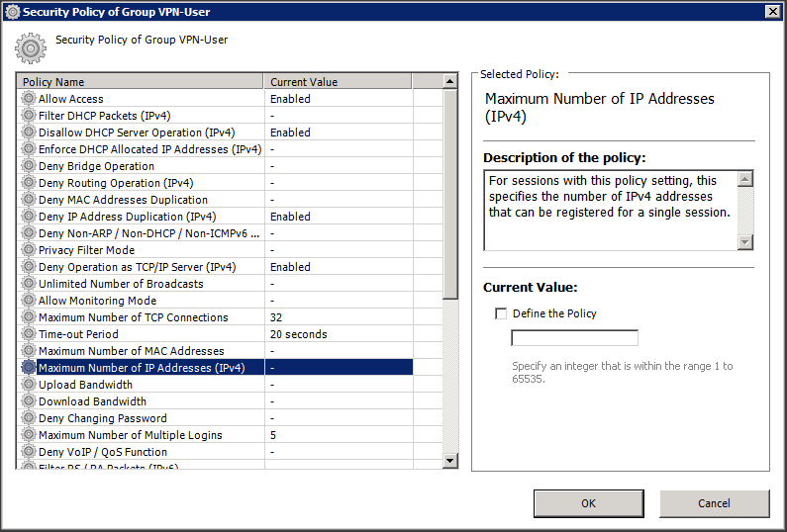Sort by the Policy Name column header

click(x=140, y=82)
